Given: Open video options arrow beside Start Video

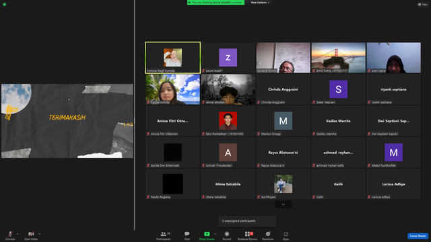Looking at the screenshot, I should pos(39,234).
